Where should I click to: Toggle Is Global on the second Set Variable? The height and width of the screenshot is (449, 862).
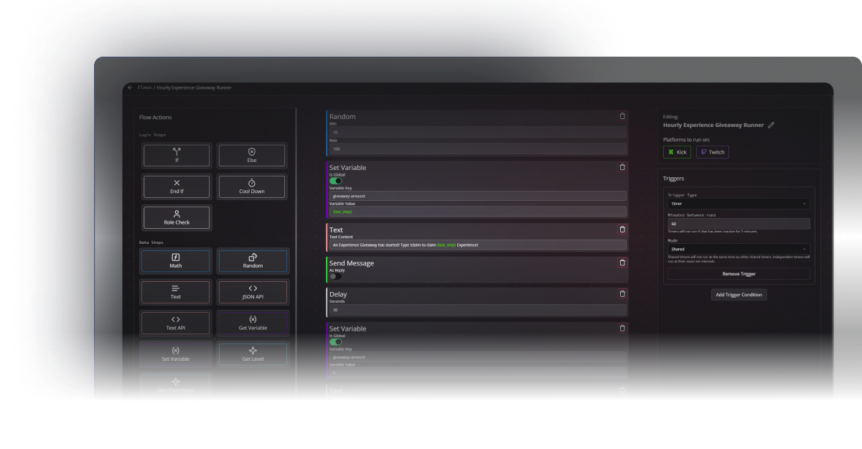(x=335, y=342)
